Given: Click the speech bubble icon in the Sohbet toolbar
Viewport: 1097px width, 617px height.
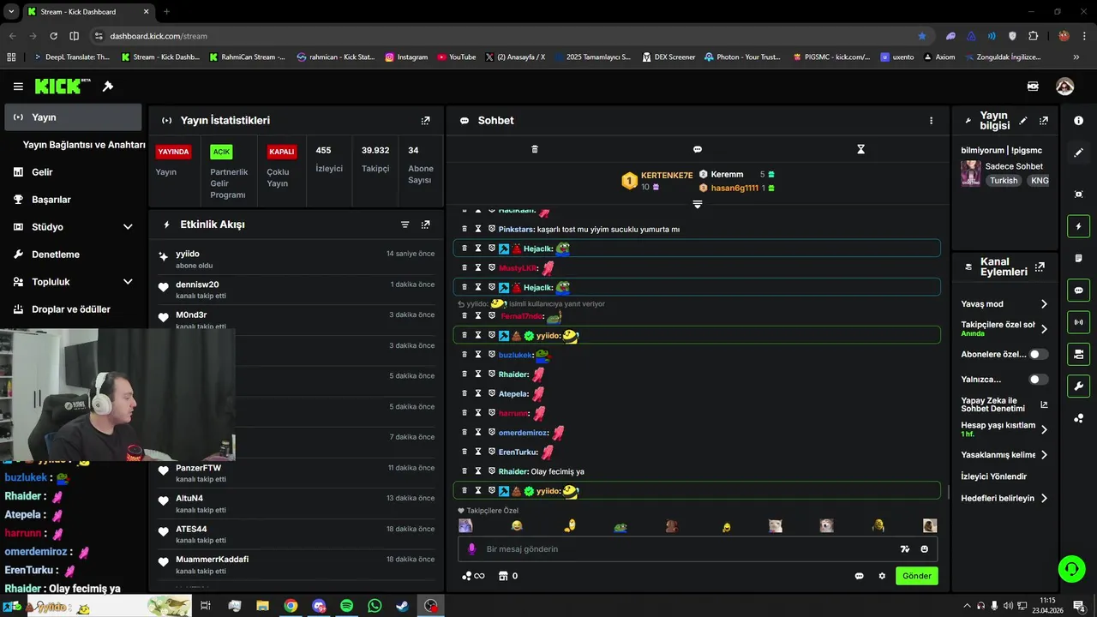Looking at the screenshot, I should point(698,149).
